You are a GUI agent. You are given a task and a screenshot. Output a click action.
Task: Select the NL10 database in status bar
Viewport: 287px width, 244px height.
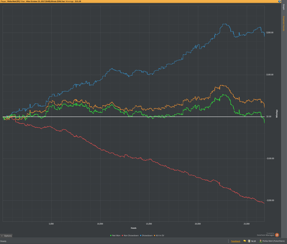[253, 241]
